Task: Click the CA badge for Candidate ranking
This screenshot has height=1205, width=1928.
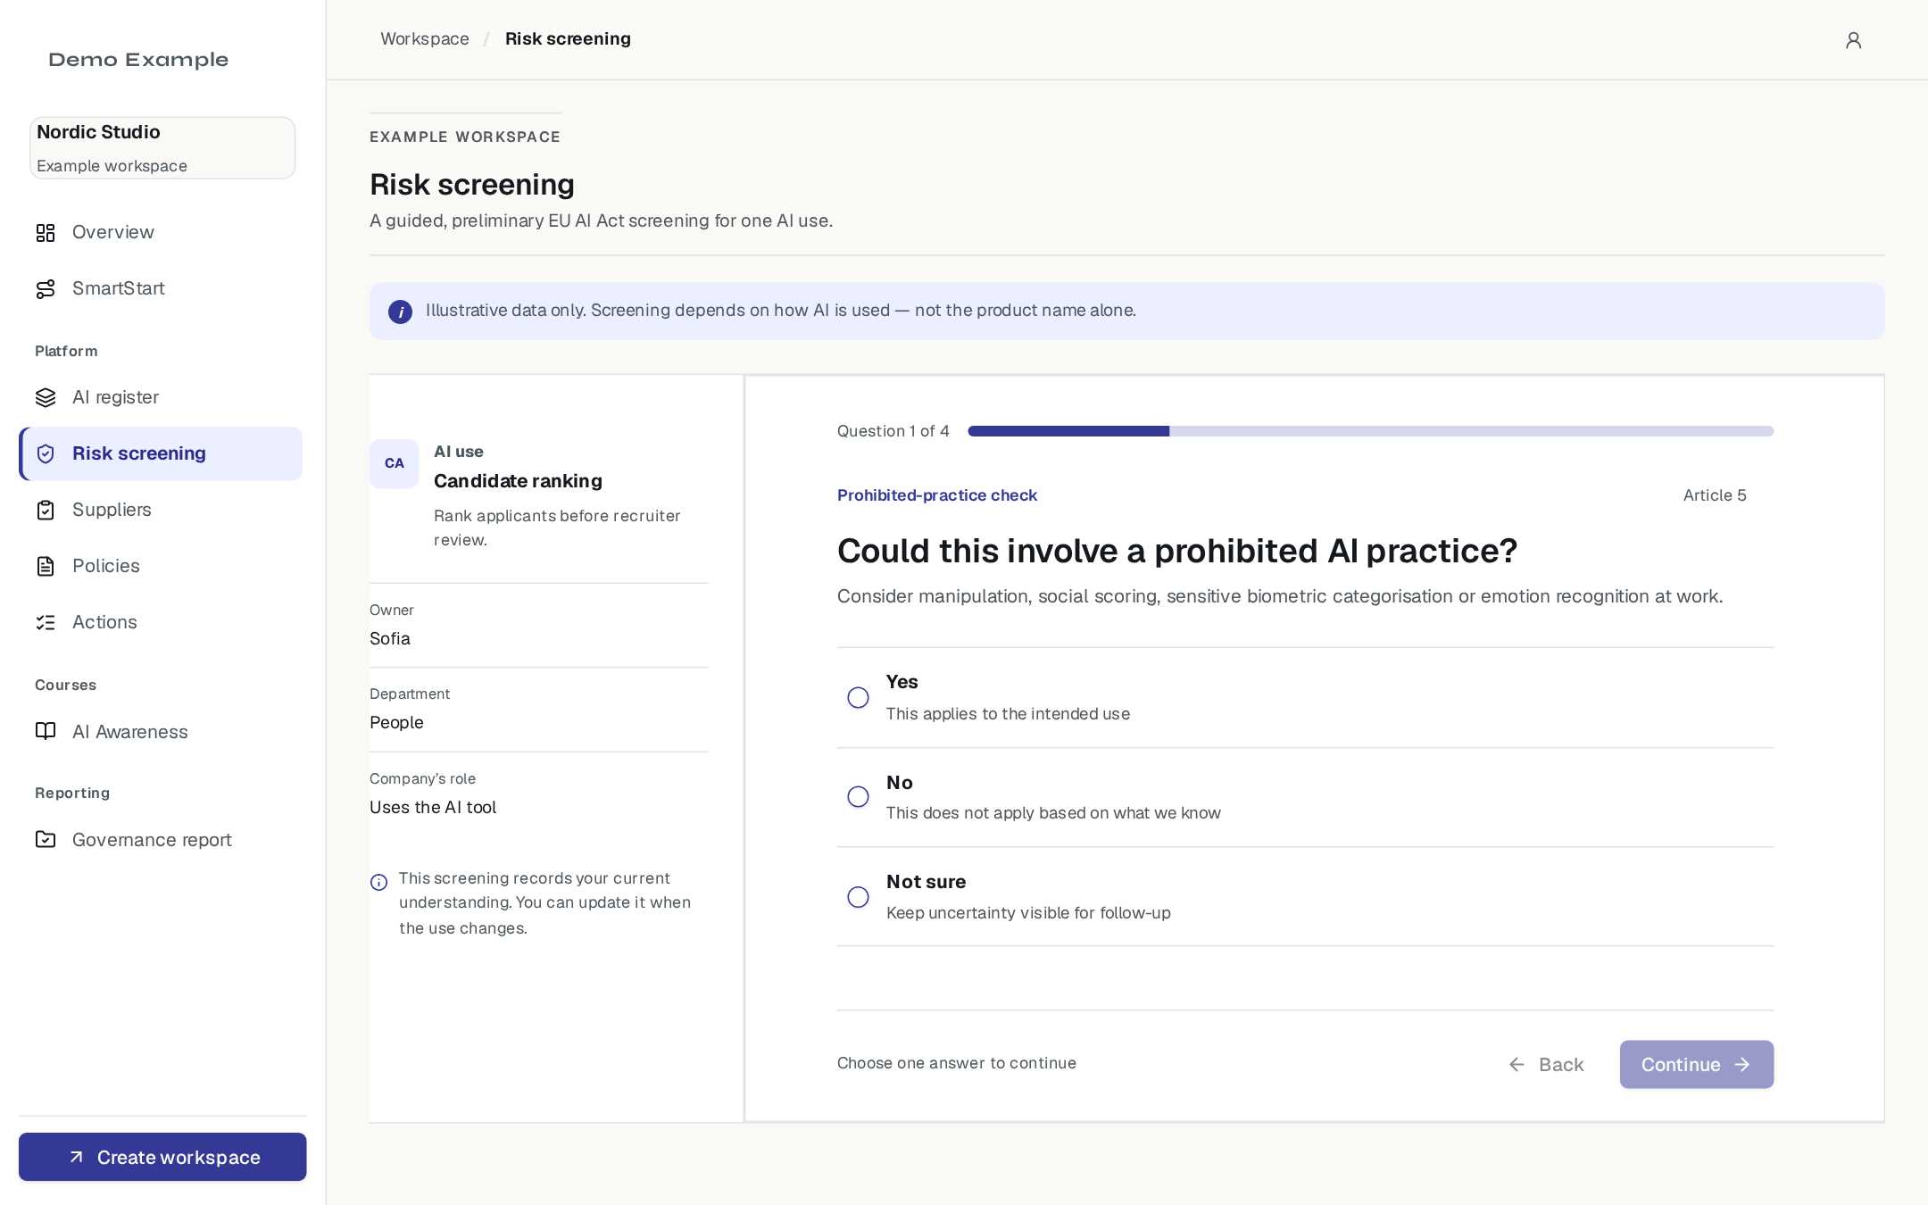Action: (395, 463)
